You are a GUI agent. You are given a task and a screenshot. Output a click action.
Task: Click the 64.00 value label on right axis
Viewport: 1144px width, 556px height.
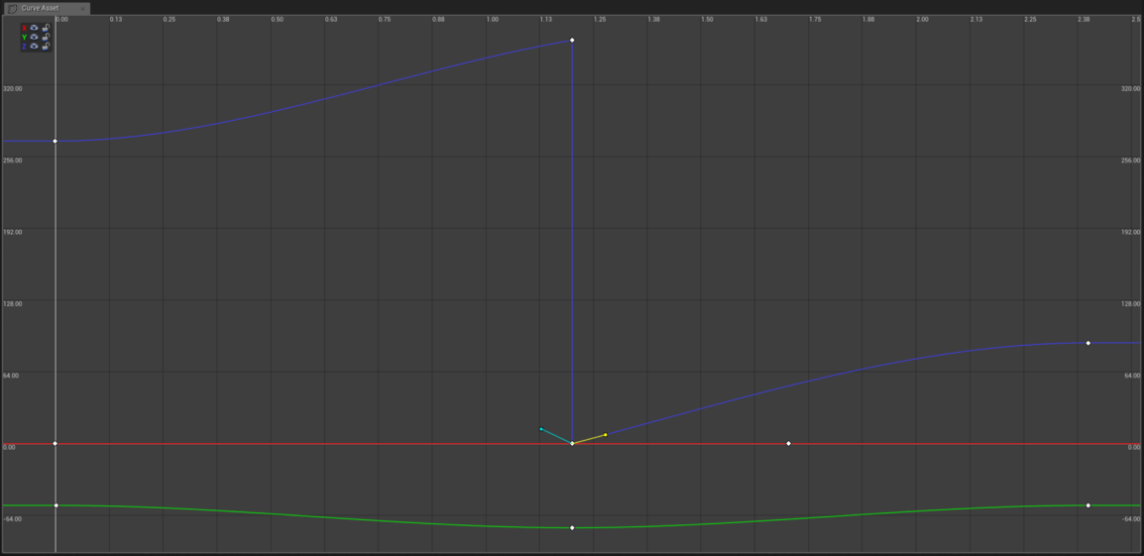(1131, 375)
